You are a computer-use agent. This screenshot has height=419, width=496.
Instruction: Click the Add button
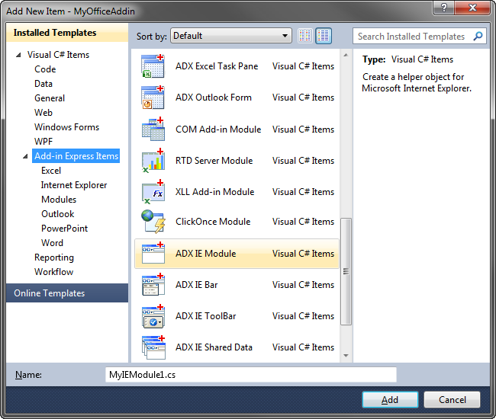click(x=390, y=400)
